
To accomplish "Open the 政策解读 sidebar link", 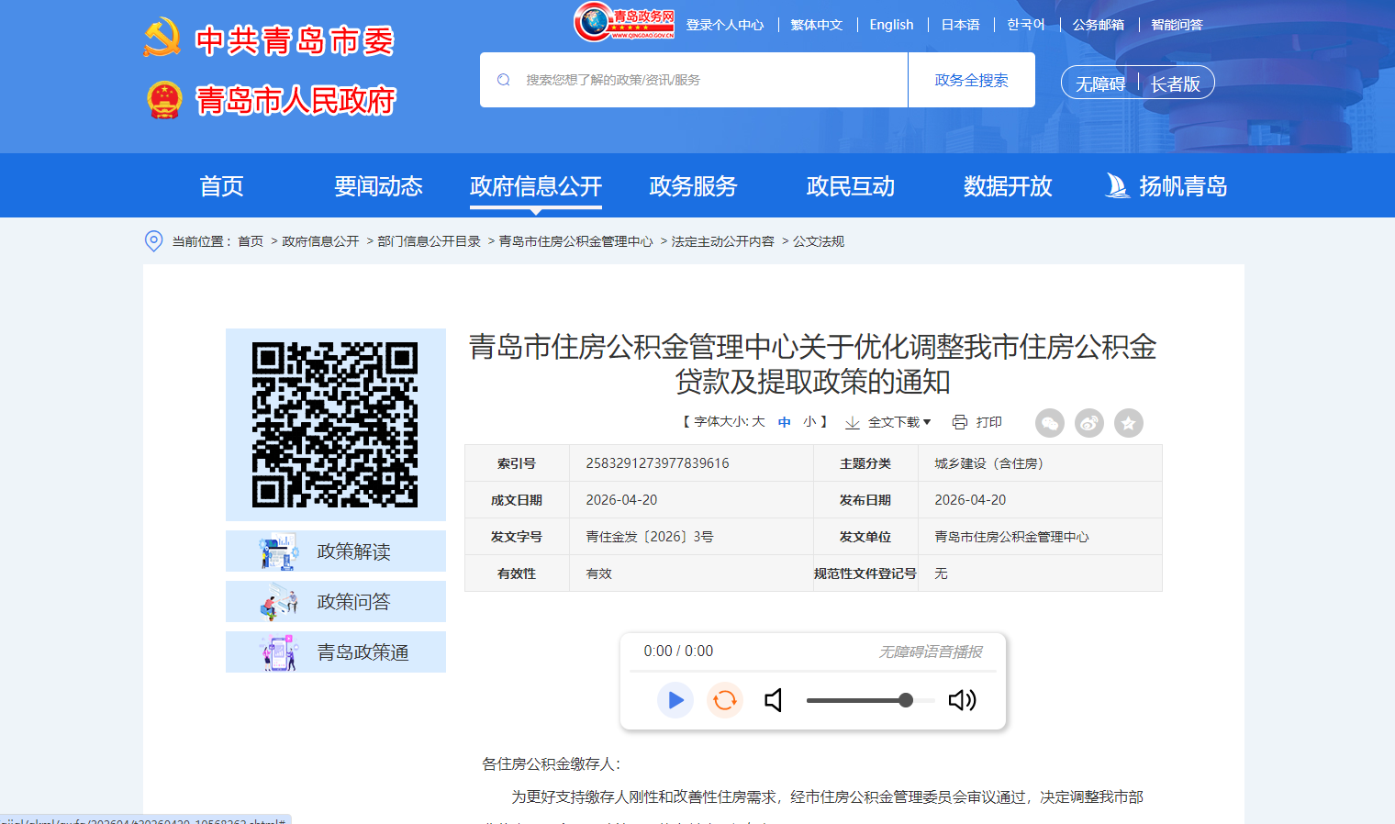I will click(x=336, y=551).
